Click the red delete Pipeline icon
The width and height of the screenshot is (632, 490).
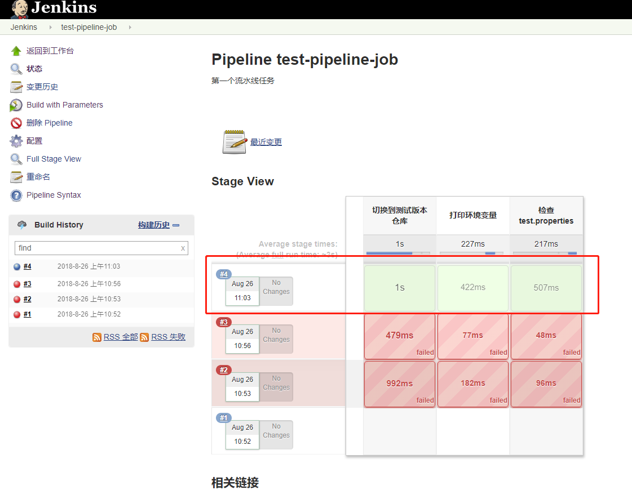pos(16,123)
